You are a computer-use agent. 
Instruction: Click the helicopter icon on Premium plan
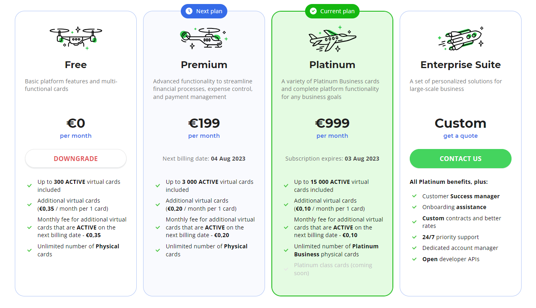pos(204,38)
